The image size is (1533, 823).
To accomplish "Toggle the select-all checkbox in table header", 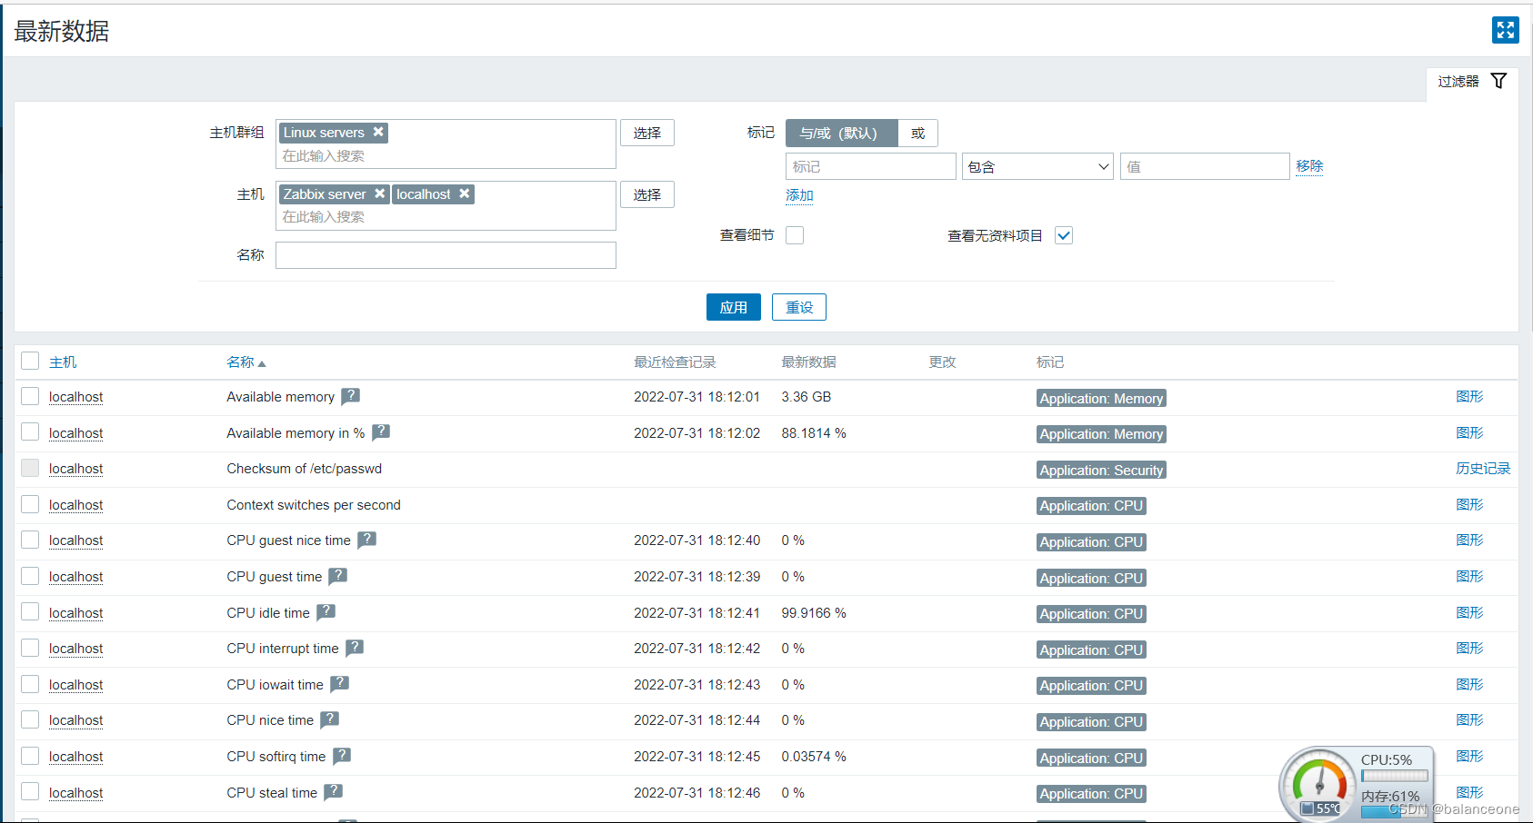I will point(30,361).
